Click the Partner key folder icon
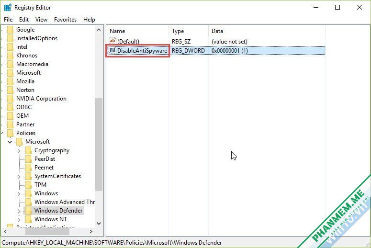 (10, 124)
